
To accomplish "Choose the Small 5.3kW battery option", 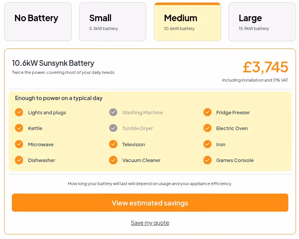I will coord(112,22).
